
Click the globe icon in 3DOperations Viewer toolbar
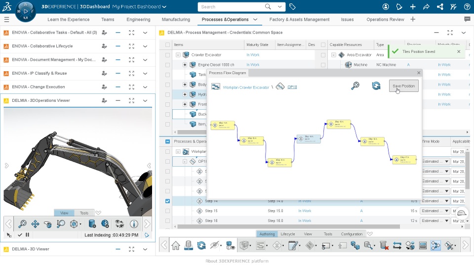click(105, 223)
